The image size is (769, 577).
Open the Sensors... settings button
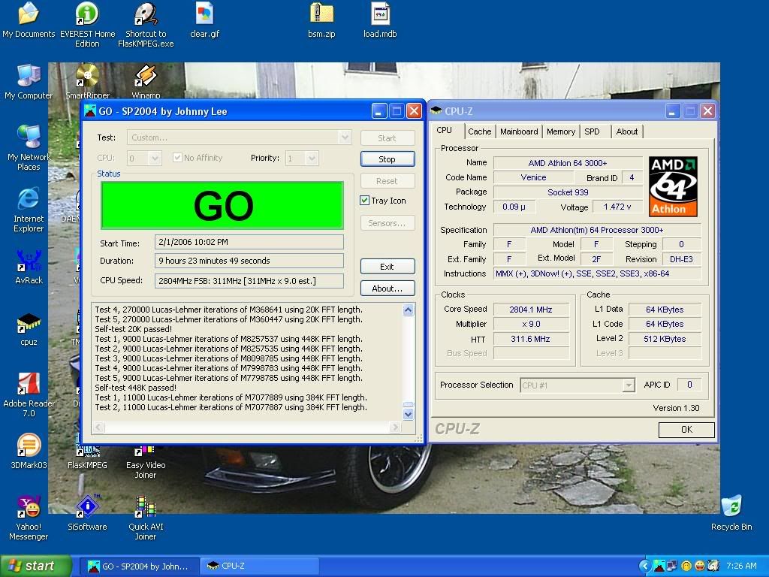388,222
